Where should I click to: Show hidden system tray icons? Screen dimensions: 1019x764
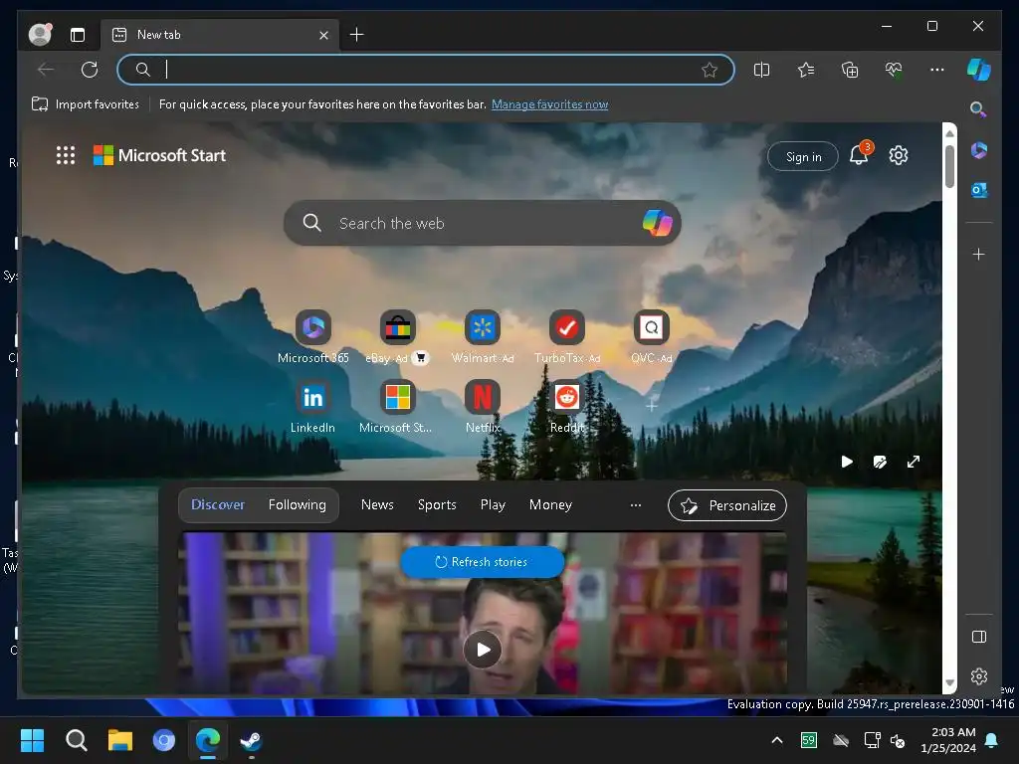click(x=776, y=740)
